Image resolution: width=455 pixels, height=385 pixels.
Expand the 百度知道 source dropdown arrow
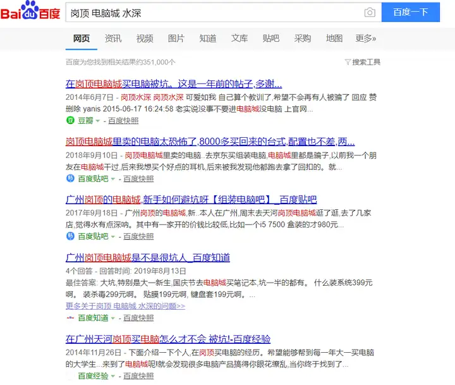(113, 318)
